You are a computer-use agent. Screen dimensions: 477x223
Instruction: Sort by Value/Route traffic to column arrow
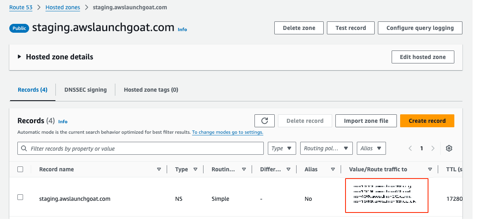point(430,170)
